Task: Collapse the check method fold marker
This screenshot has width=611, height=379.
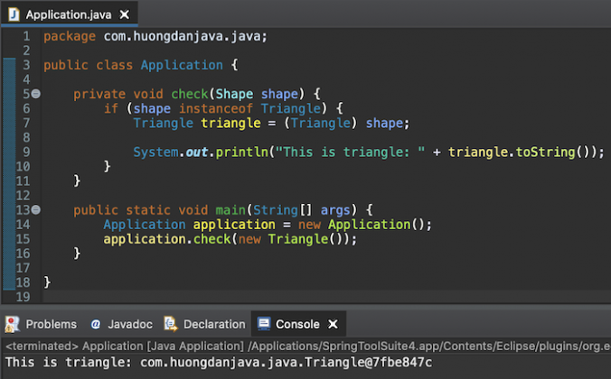Action: 35,94
